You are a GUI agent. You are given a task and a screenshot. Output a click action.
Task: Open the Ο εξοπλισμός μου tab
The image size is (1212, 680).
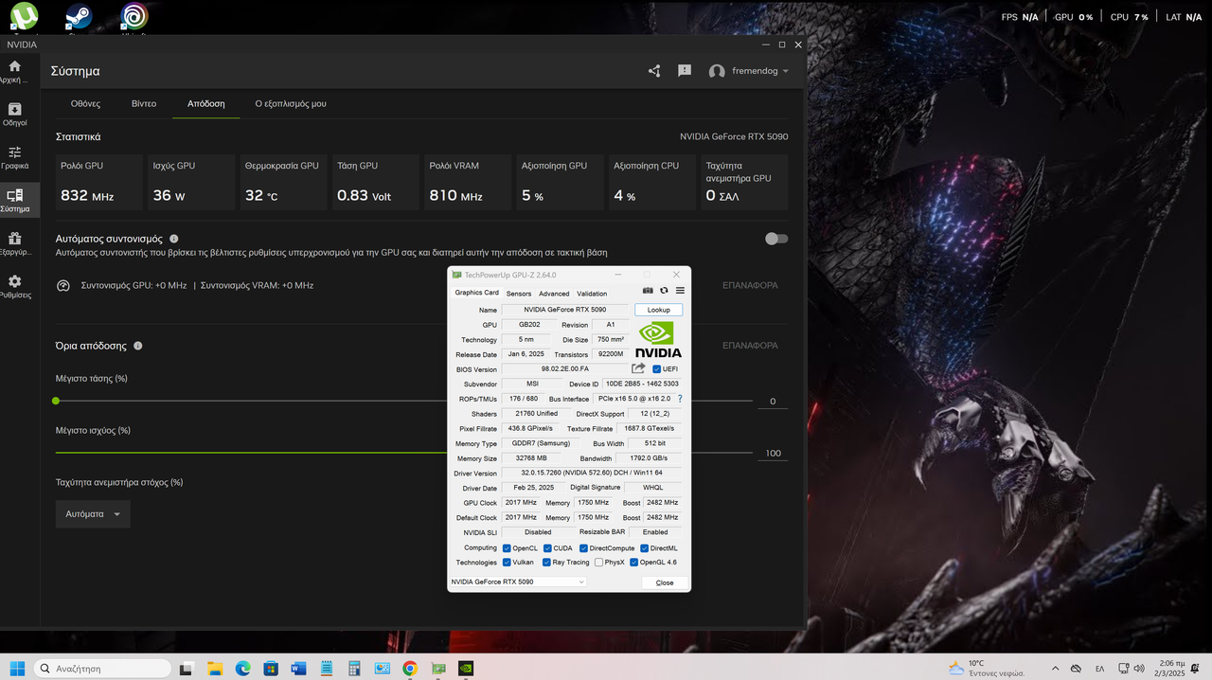click(x=291, y=103)
